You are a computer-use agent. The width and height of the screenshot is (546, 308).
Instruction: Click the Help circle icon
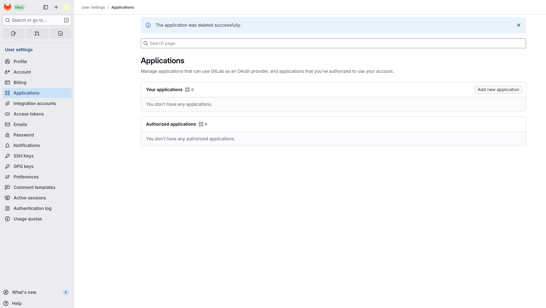(x=6, y=303)
